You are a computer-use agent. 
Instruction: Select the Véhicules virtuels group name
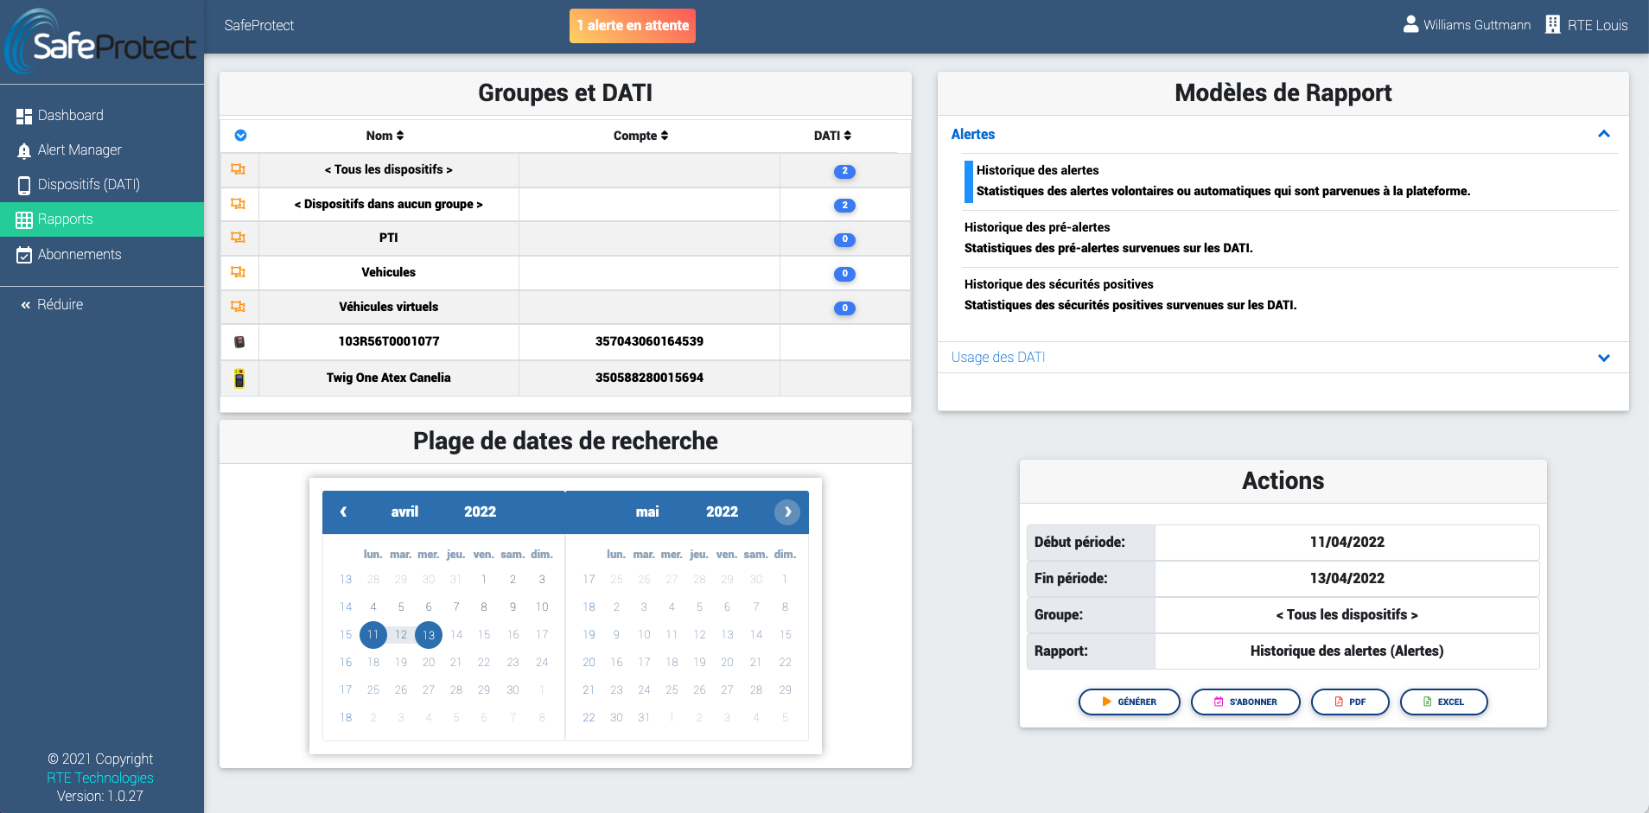pyautogui.click(x=389, y=307)
